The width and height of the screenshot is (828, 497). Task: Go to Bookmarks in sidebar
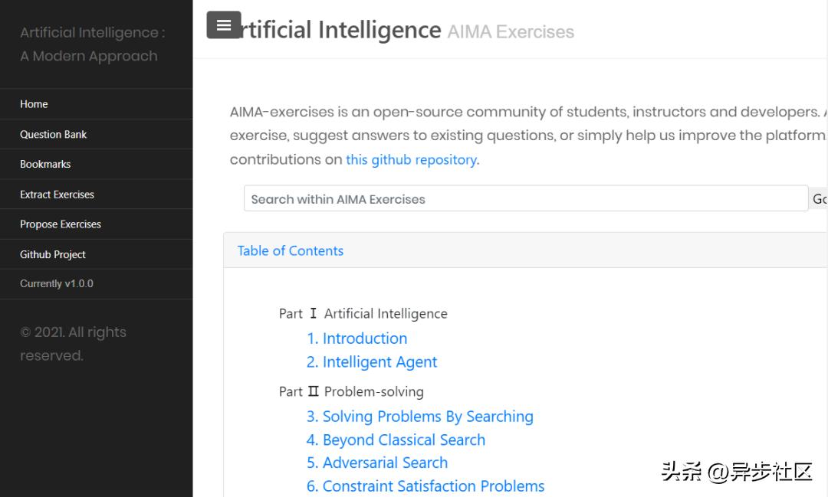point(45,164)
